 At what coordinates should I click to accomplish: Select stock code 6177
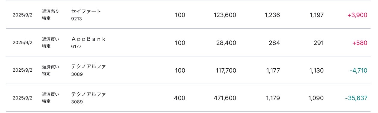pyautogui.click(x=76, y=46)
